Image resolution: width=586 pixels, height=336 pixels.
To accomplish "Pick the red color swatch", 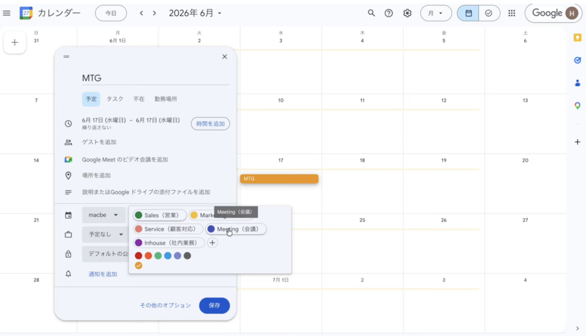I will tap(138, 256).
